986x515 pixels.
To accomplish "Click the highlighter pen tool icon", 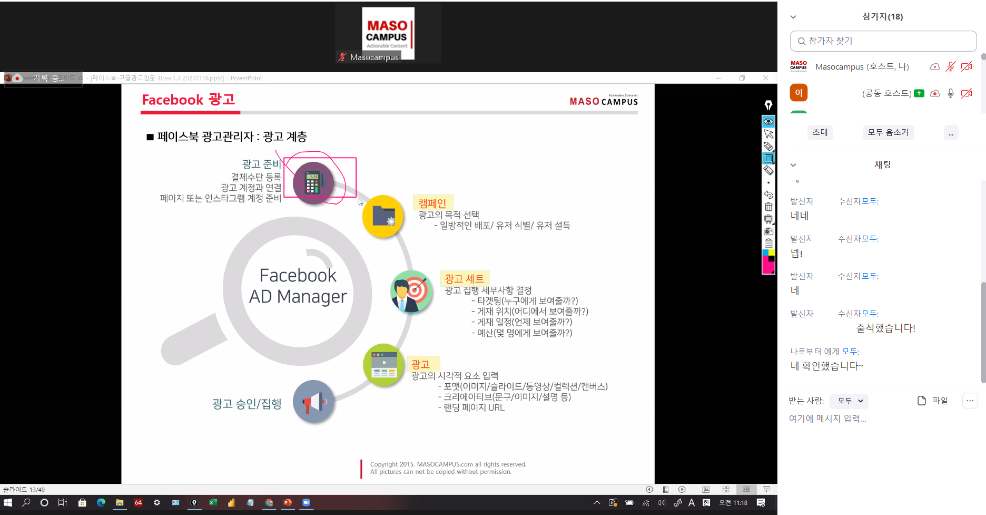I will pos(768,146).
